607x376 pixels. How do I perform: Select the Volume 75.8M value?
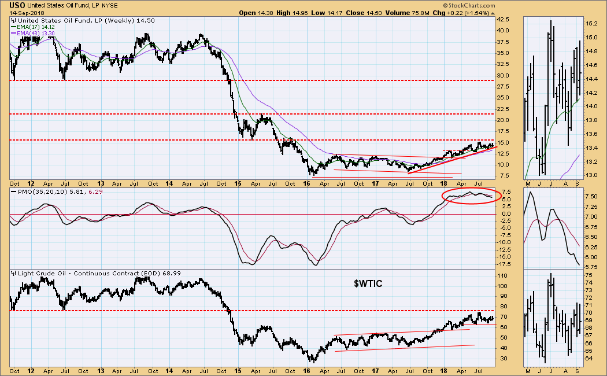[406, 13]
